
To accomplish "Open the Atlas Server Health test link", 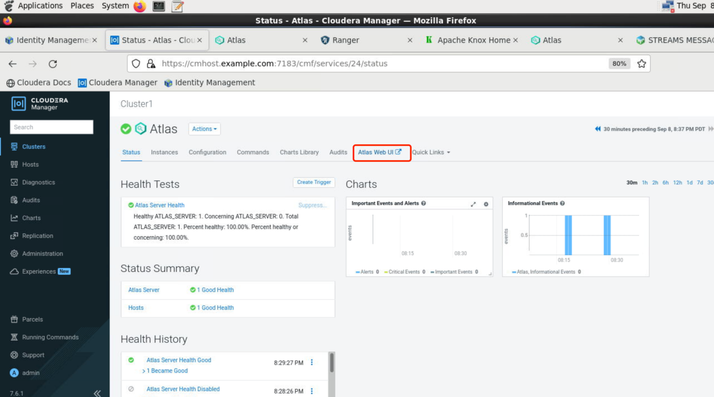I will [x=160, y=205].
